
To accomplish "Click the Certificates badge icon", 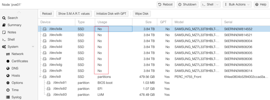I will [x=8, y=61].
